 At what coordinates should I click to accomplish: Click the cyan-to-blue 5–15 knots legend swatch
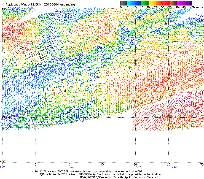click(134, 3)
